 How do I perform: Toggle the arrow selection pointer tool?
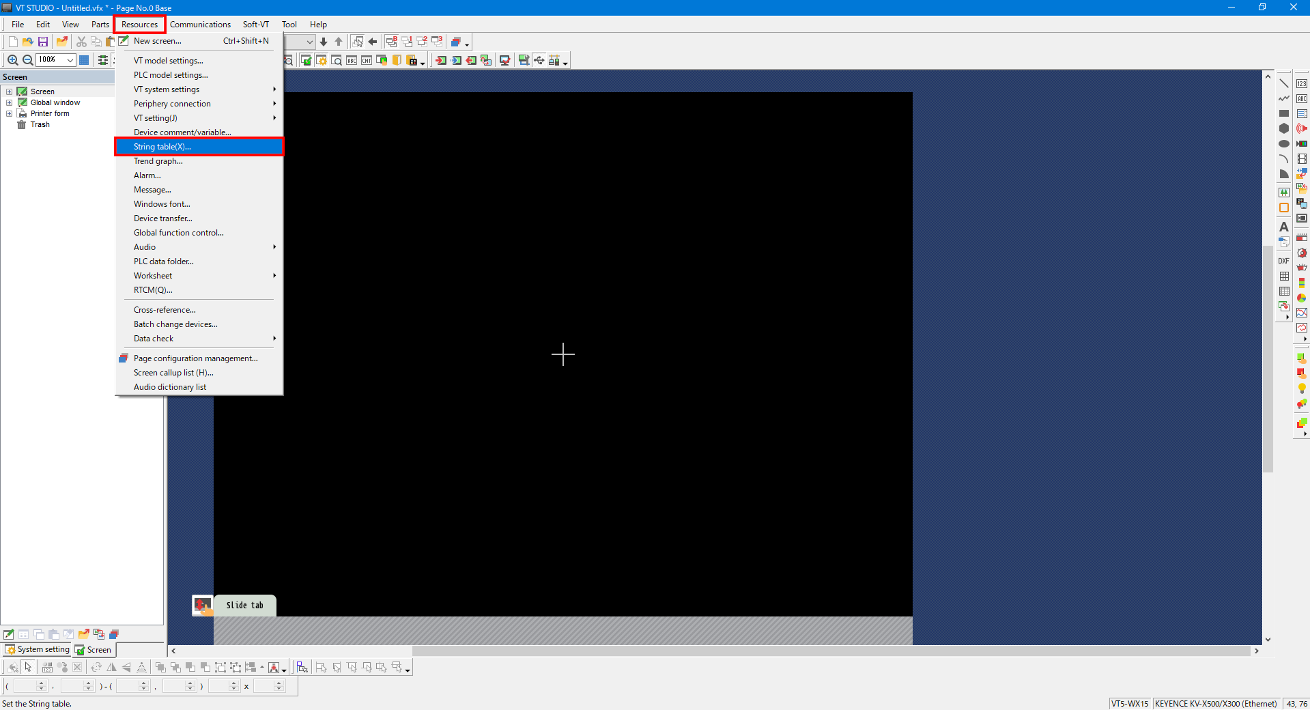tap(28, 667)
